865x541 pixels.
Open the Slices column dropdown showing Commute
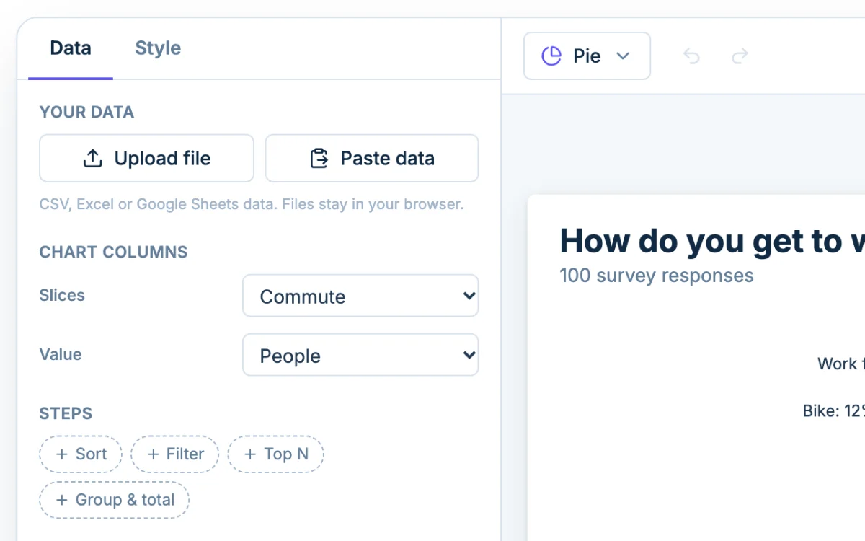click(x=360, y=296)
